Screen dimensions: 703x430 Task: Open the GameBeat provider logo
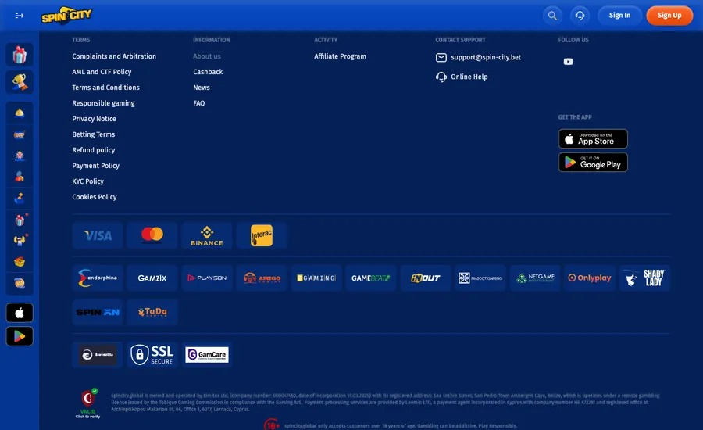[371, 278]
